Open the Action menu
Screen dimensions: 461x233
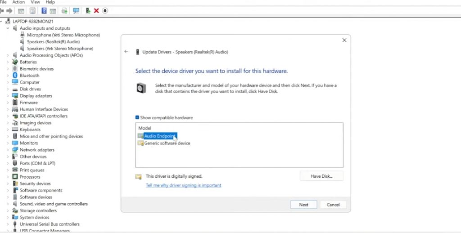[18, 2]
